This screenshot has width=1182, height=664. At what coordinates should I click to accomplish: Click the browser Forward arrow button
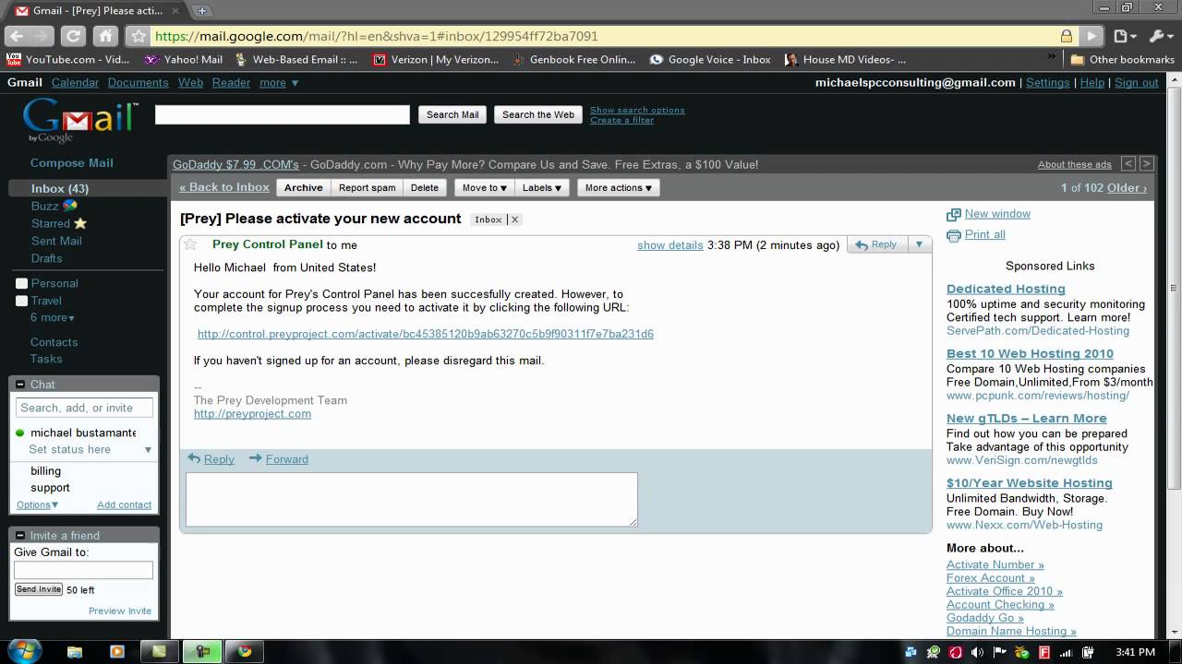pos(42,36)
